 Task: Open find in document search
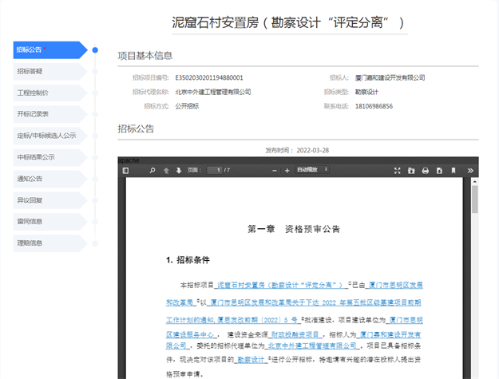coord(152,171)
